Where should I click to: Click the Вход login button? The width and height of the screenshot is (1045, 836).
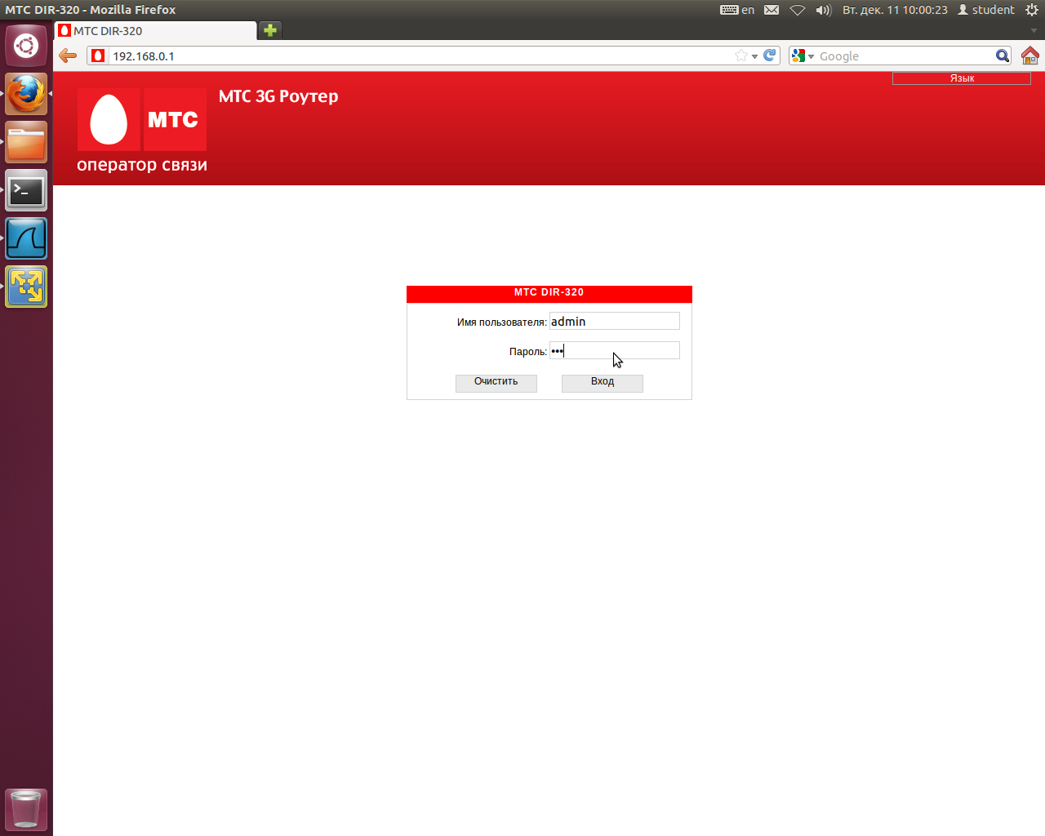(x=603, y=383)
